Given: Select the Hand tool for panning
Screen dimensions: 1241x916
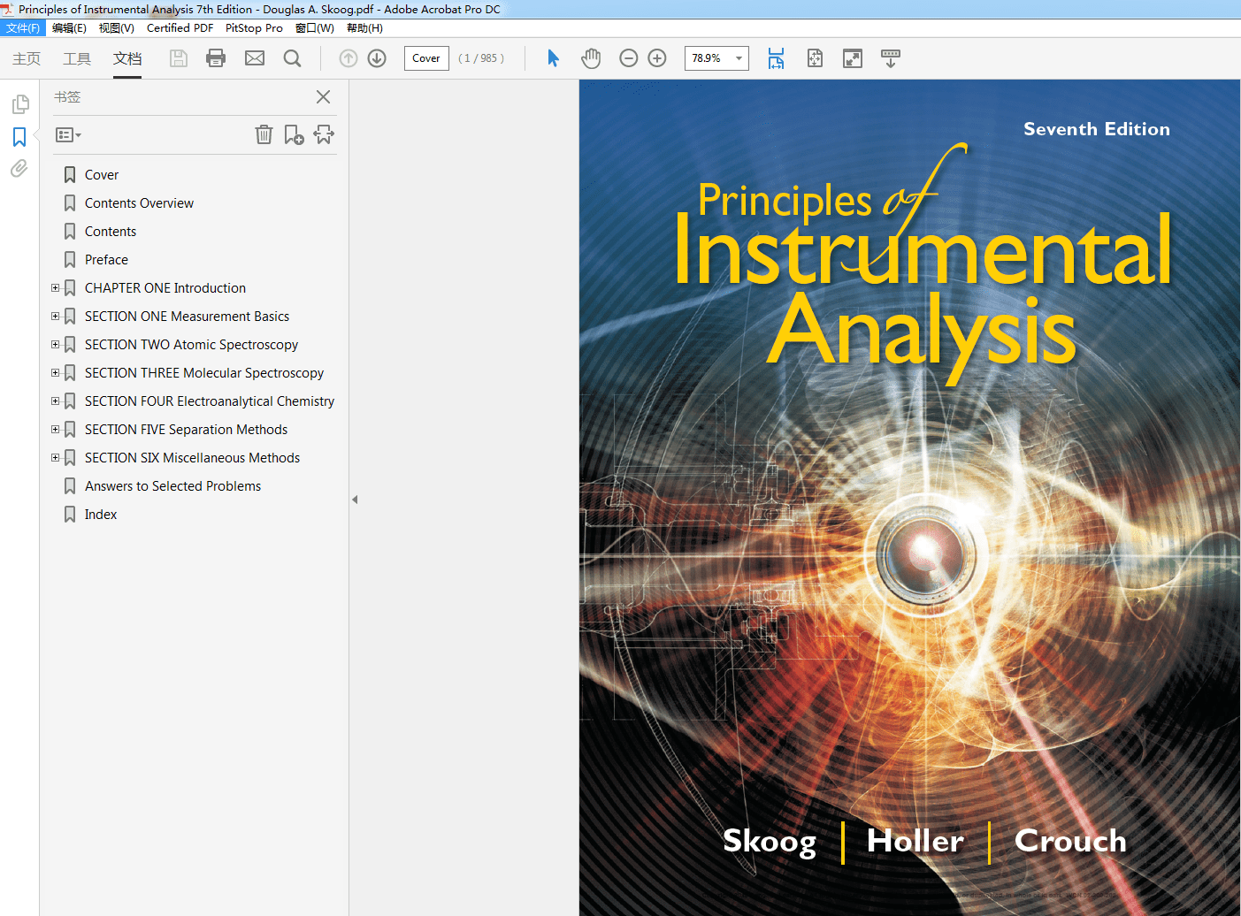Looking at the screenshot, I should click(591, 58).
